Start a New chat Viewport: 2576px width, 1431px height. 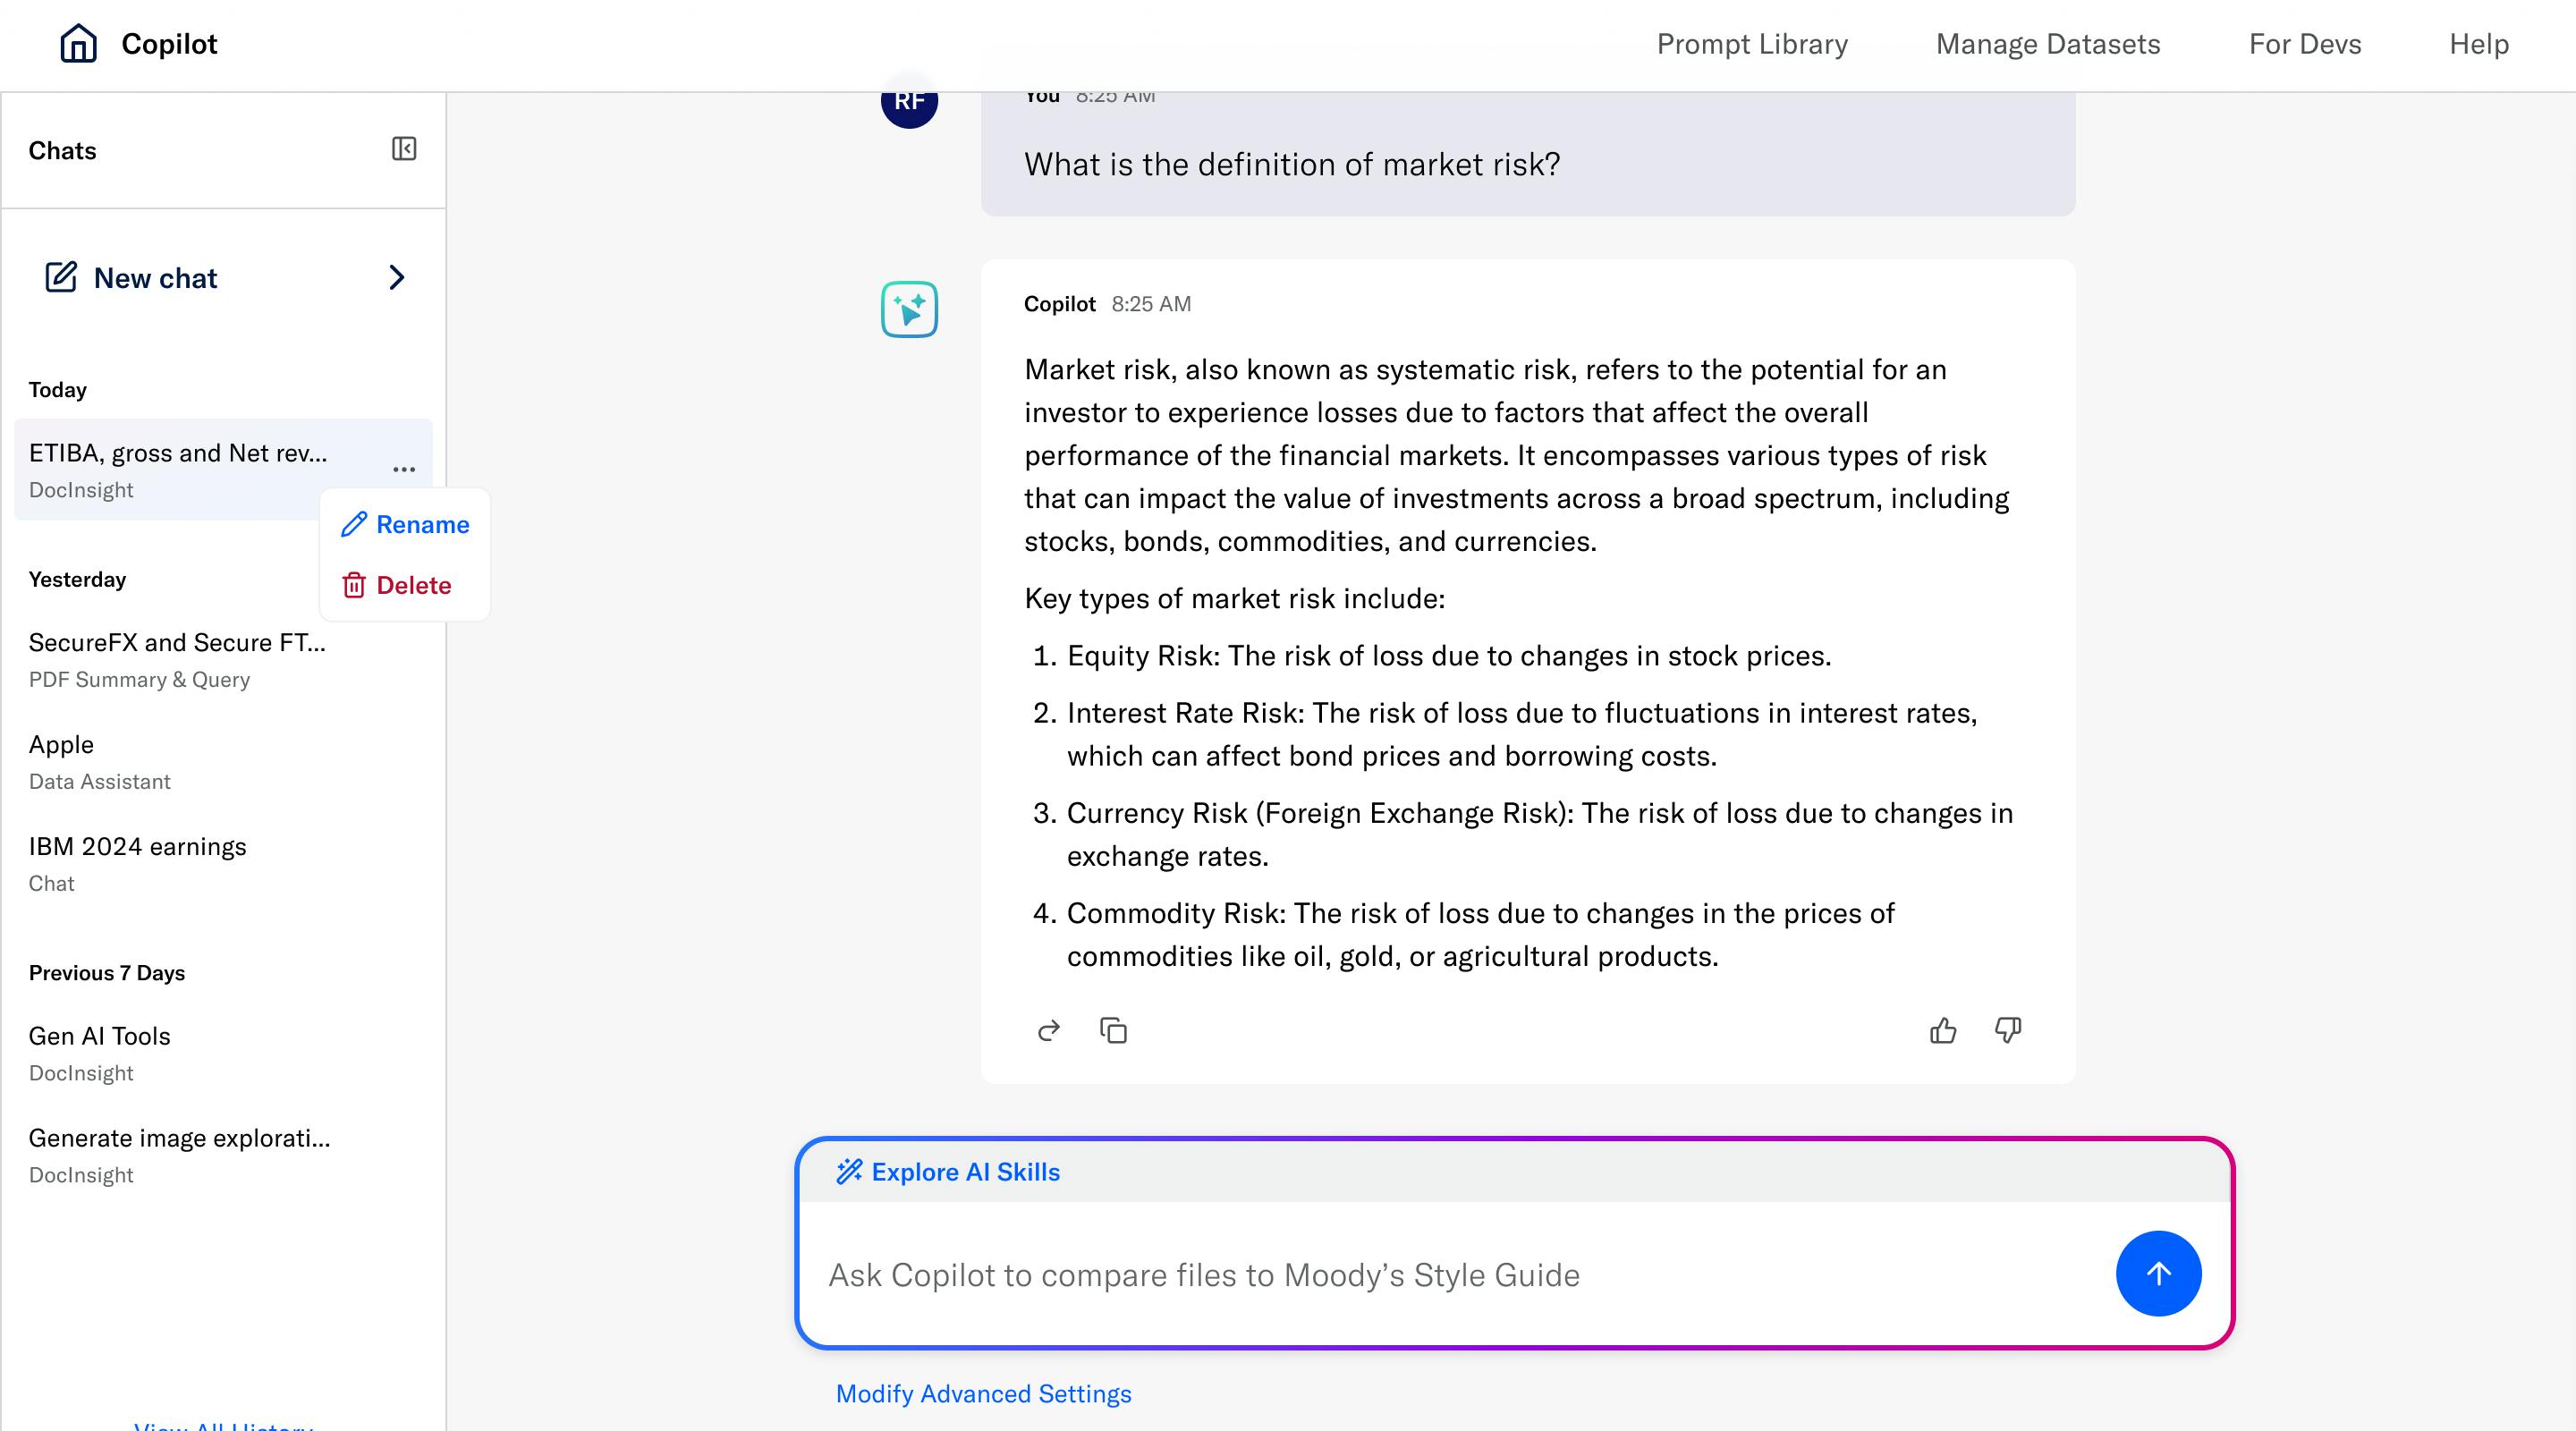click(155, 278)
